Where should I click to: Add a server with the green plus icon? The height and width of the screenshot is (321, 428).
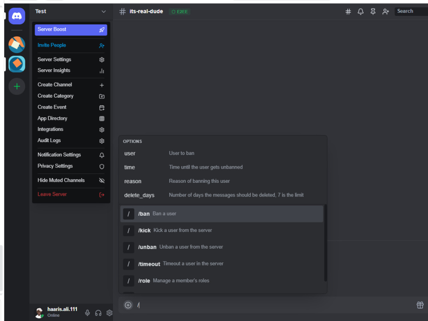click(17, 86)
